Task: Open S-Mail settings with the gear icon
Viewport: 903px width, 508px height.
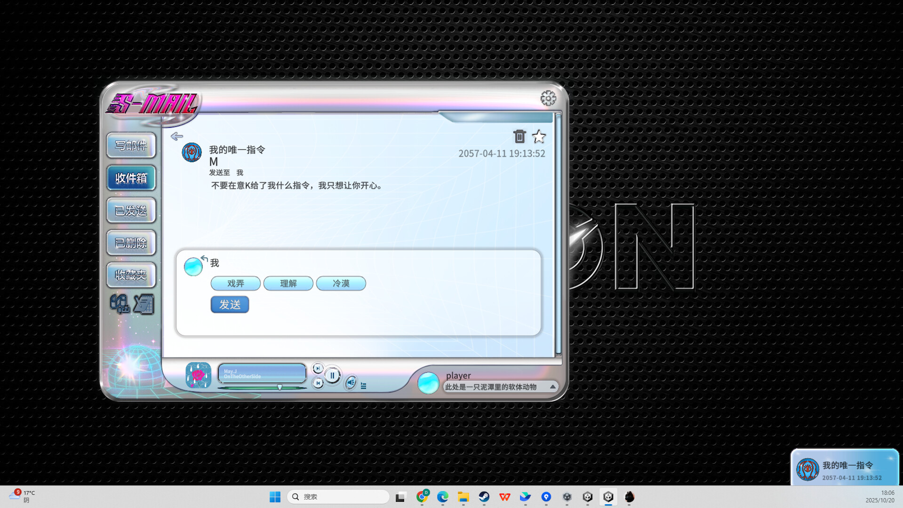Action: [549, 99]
